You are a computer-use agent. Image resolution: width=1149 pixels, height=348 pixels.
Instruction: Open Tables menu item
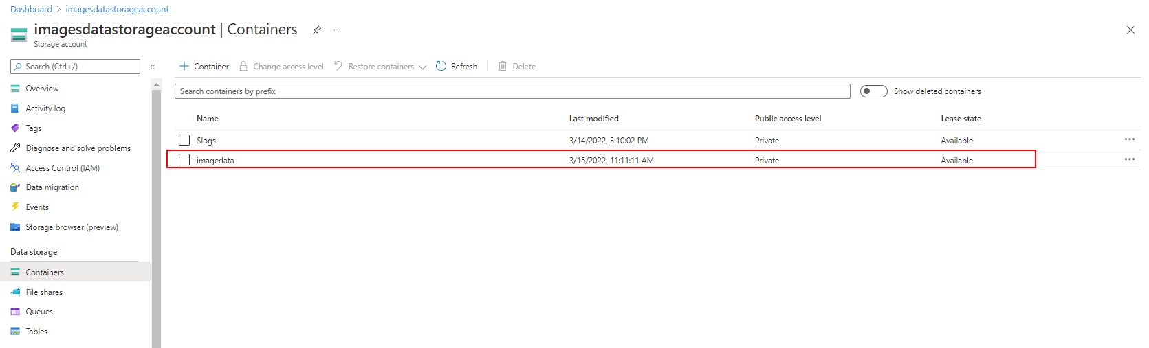click(x=36, y=332)
